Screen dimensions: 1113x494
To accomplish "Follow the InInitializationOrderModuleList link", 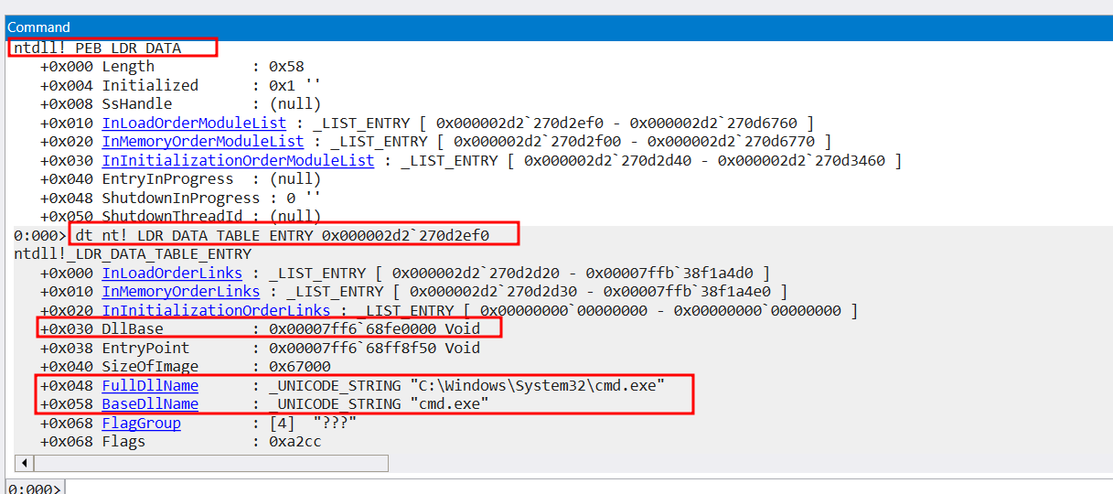I will [x=238, y=160].
